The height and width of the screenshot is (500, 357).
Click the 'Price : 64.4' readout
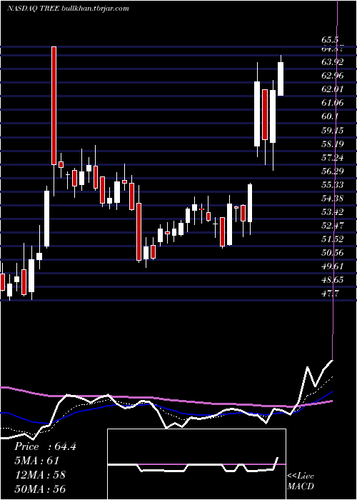[x=45, y=446]
